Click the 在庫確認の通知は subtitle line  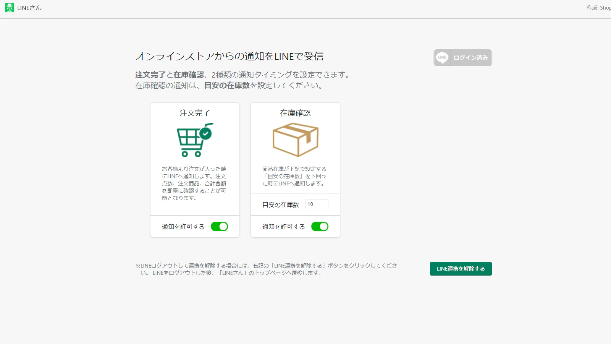pyautogui.click(x=229, y=86)
